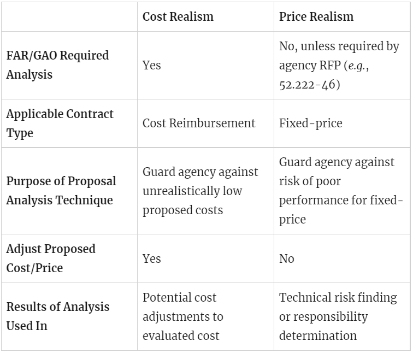The image size is (413, 353).
Task: Click the Purpose of Proposal Analysis Technique label
Action: click(61, 190)
